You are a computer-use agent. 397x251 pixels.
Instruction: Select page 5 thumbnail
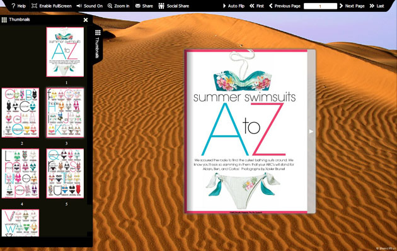pyautogui.click(x=65, y=173)
